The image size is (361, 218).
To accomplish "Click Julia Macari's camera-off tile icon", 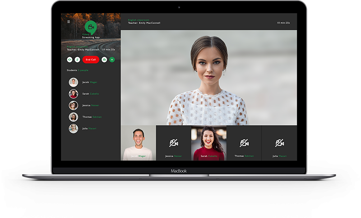I will point(279,143).
